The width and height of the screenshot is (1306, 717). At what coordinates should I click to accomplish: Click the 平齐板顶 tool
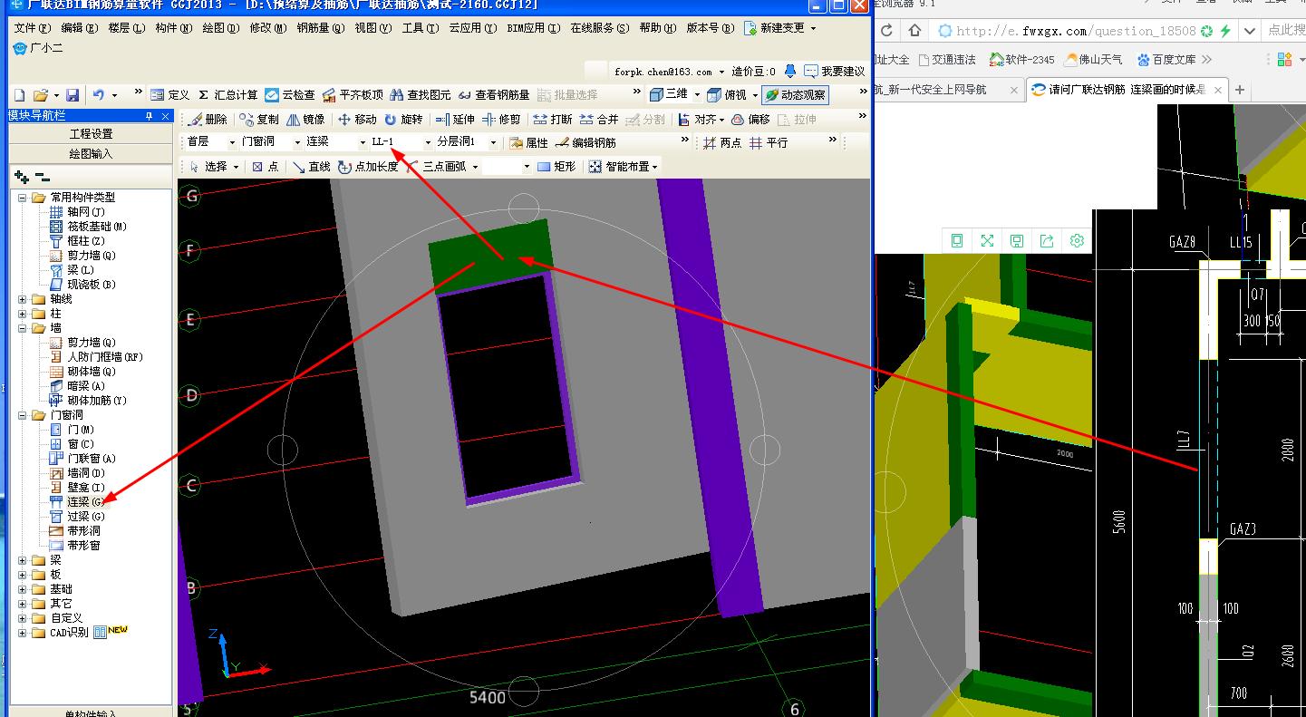(353, 94)
